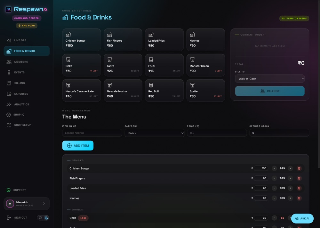This screenshot has width=320, height=228.
Task: Click the Command Center badge
Action: coord(27,18)
